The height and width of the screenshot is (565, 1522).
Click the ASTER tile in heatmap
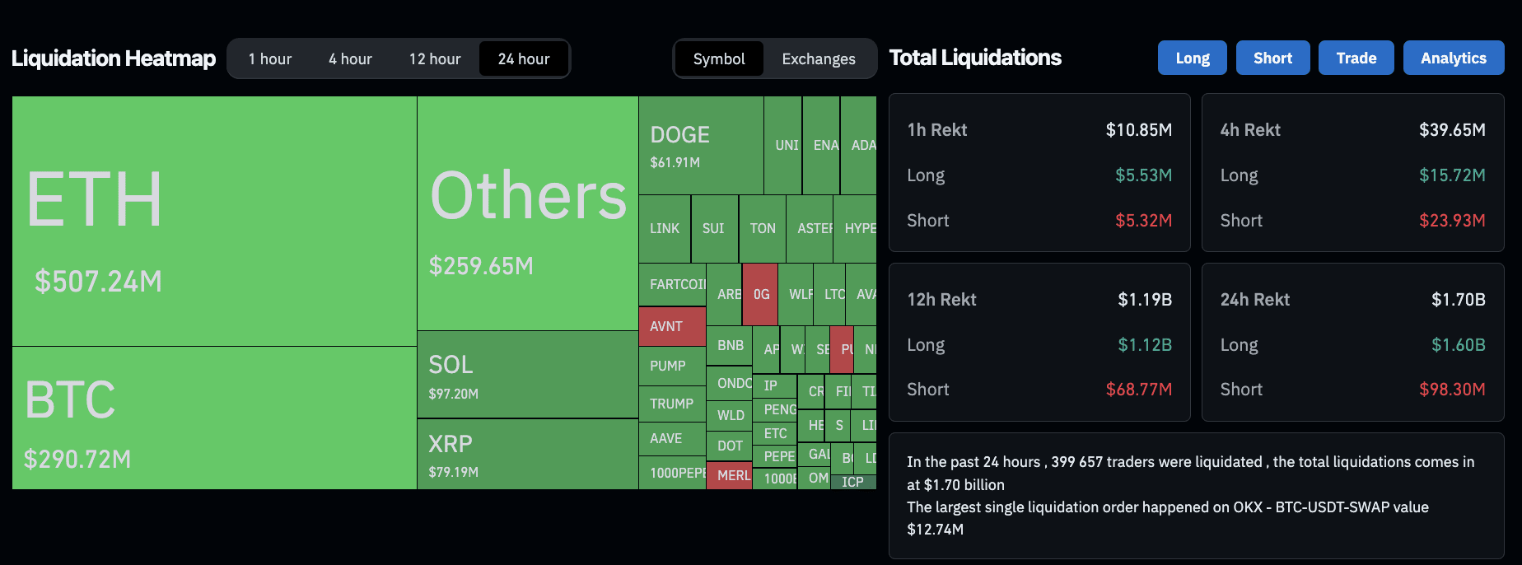[x=810, y=229]
